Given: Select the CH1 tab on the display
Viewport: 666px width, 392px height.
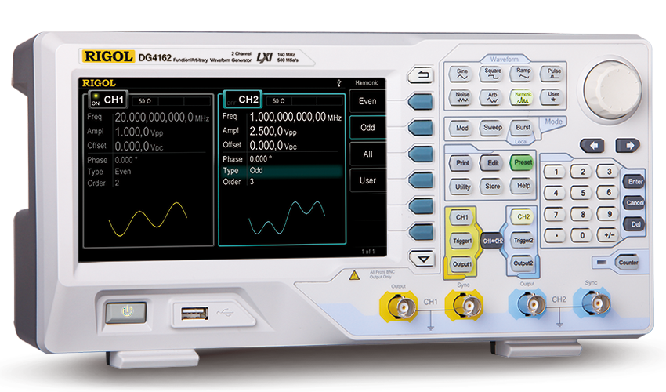Looking at the screenshot, I should click(108, 100).
